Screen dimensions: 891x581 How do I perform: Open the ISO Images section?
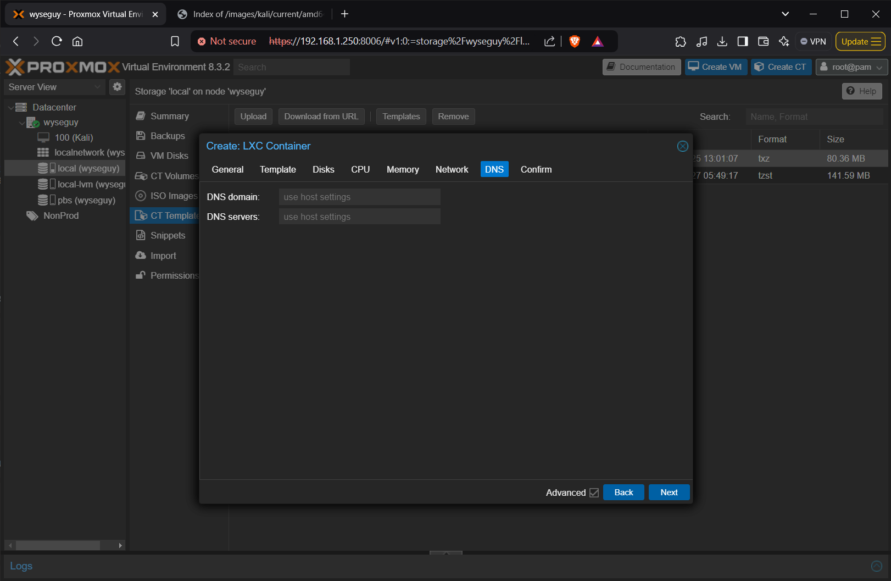click(174, 196)
